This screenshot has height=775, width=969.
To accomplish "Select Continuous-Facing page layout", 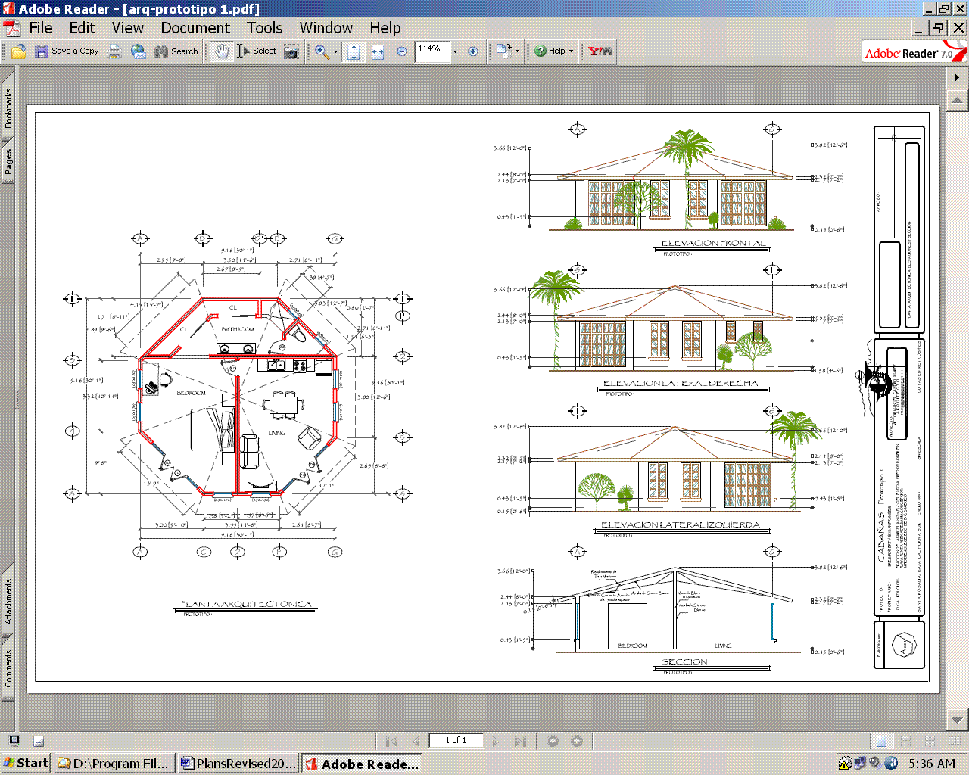I will pyautogui.click(x=930, y=741).
